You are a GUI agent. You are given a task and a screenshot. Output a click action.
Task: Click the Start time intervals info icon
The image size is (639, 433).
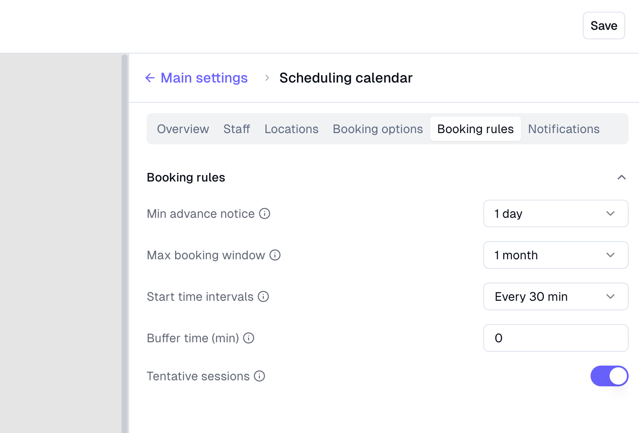click(263, 296)
